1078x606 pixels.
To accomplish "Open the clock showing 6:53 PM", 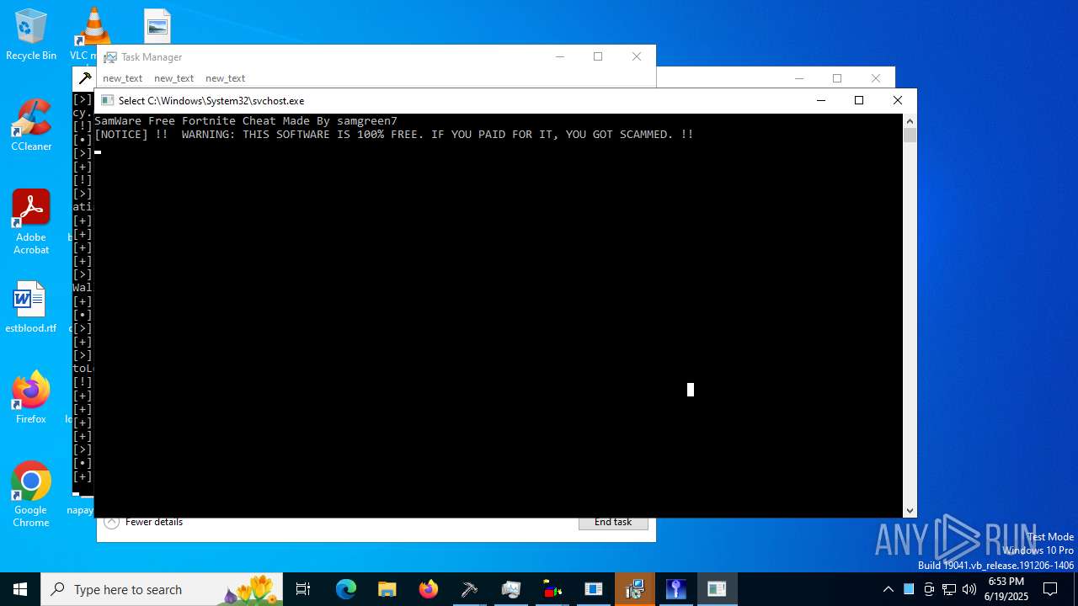I will point(1007,589).
